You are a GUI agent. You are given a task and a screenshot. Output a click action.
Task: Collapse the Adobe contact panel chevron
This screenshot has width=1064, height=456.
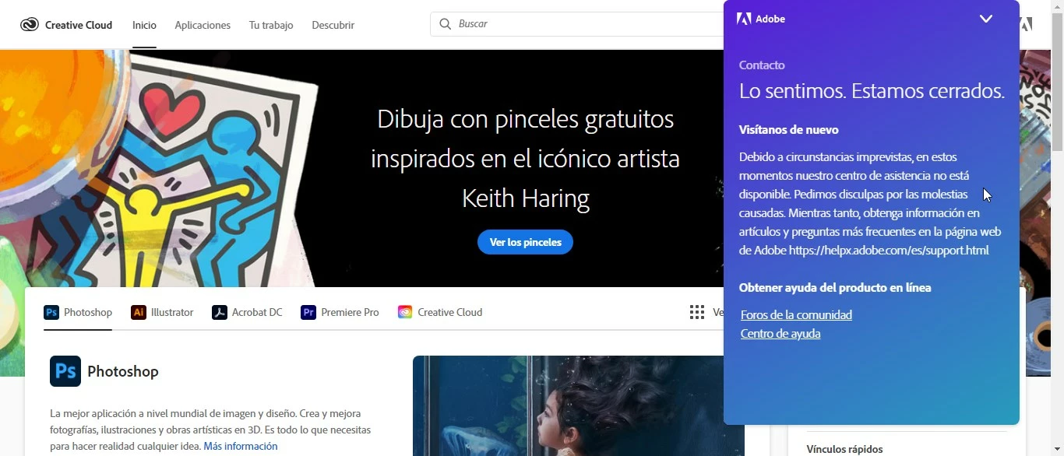click(x=986, y=19)
